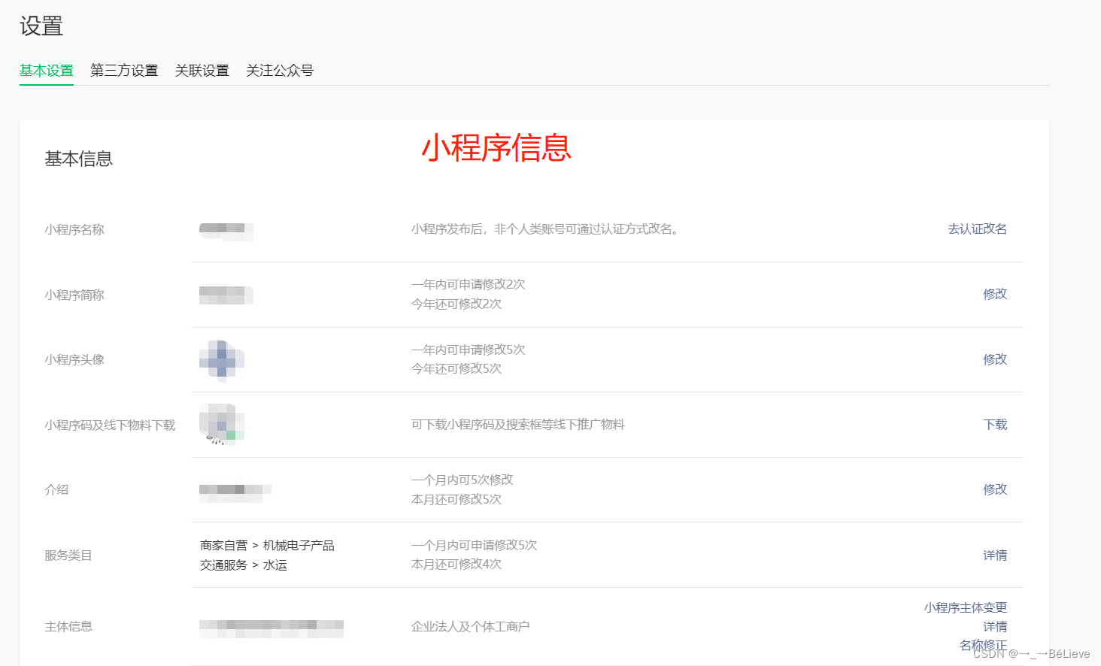Click the 基本信息 section heading
Image resolution: width=1101 pixels, height=666 pixels.
pos(78,159)
